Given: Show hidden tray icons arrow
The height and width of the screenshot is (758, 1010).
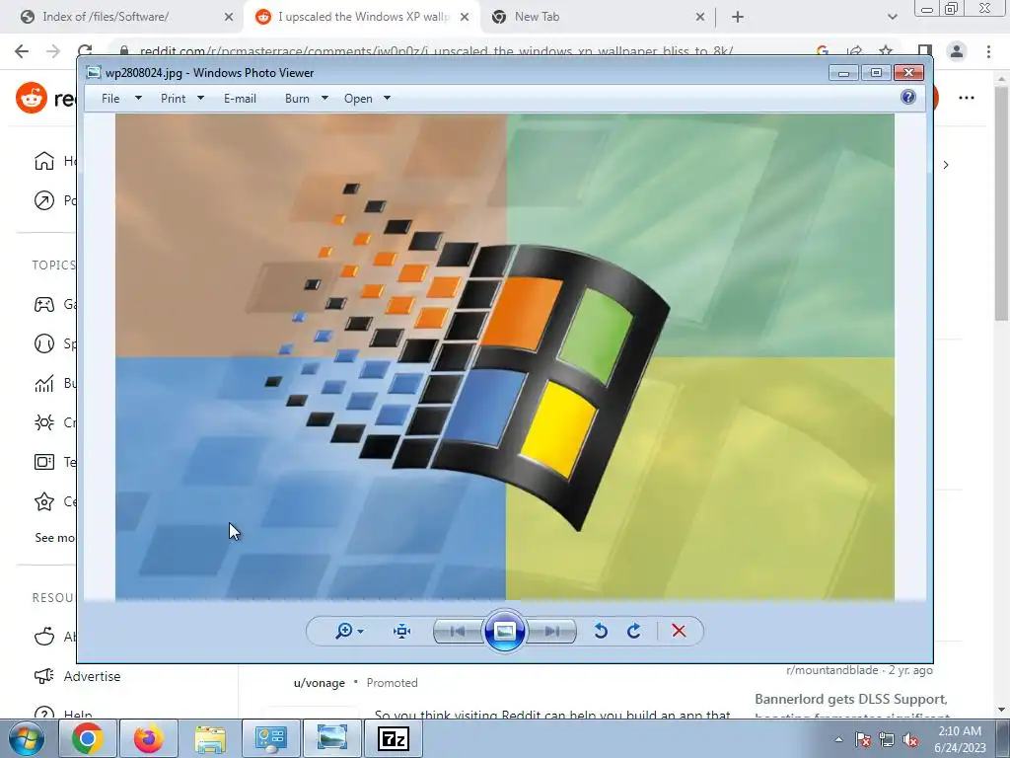Looking at the screenshot, I should click(x=838, y=740).
